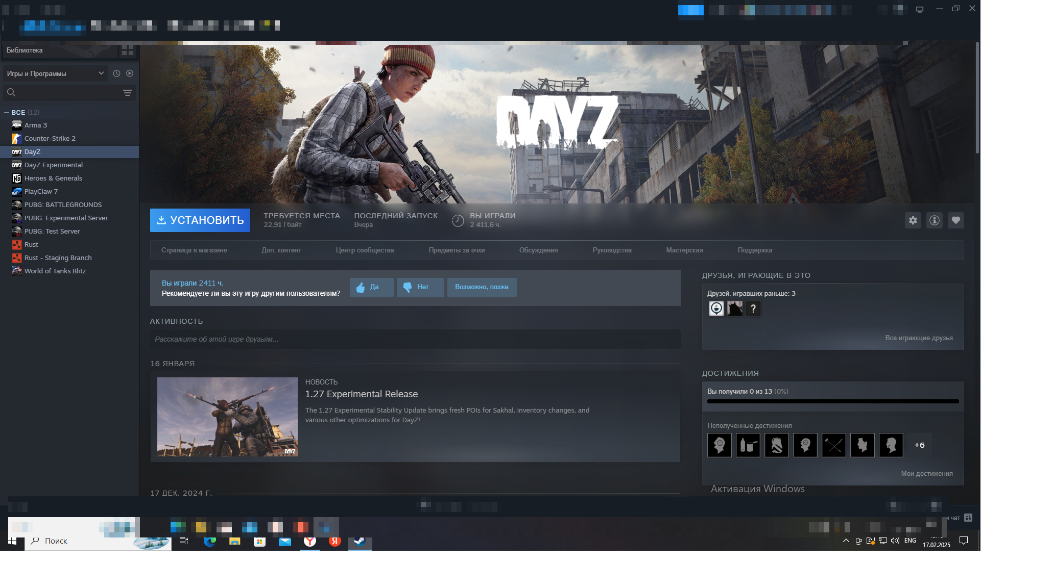View second unearned achievement with bottle
1053x564 pixels.
[748, 445]
